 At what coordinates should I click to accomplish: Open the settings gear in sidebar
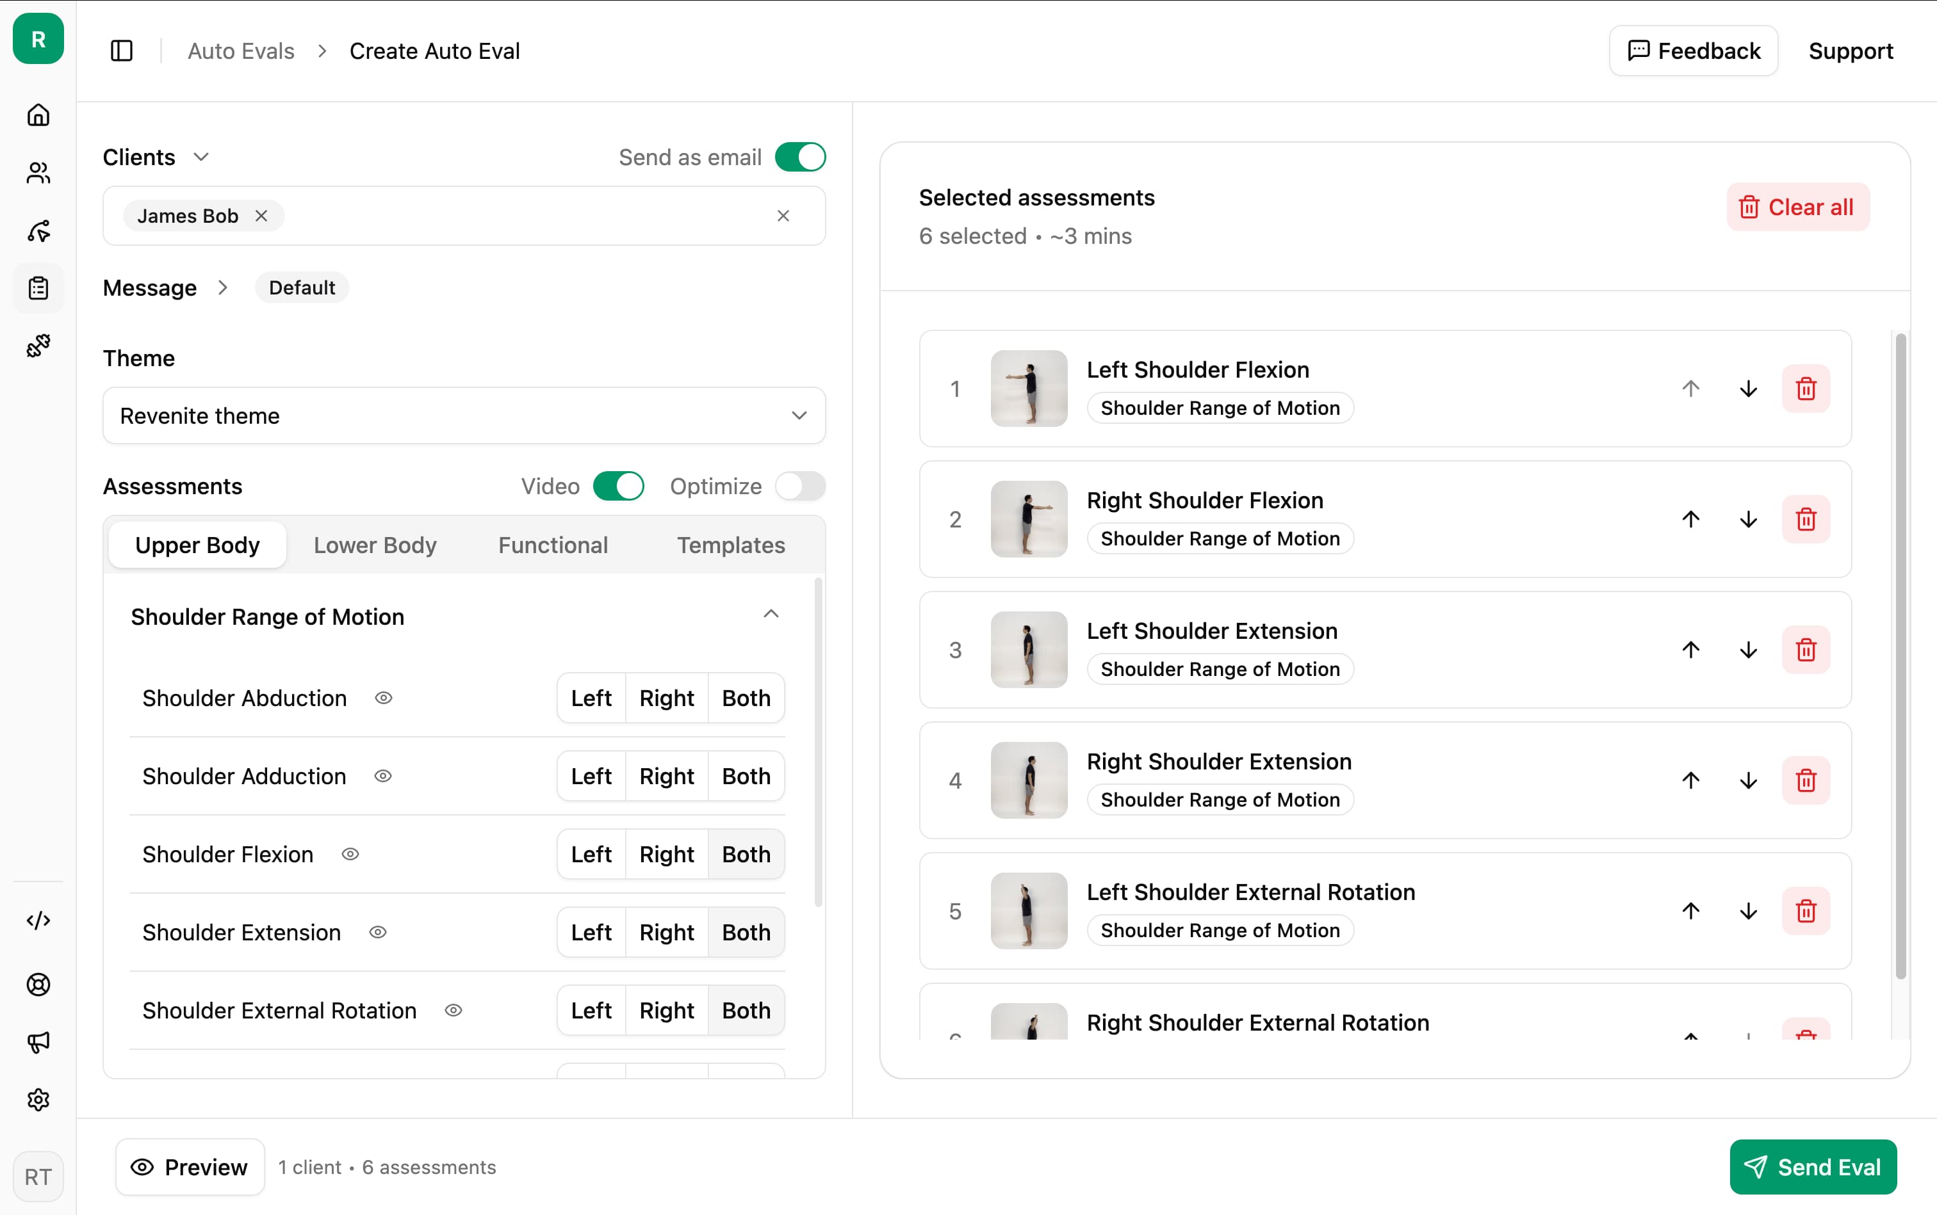(x=38, y=1100)
